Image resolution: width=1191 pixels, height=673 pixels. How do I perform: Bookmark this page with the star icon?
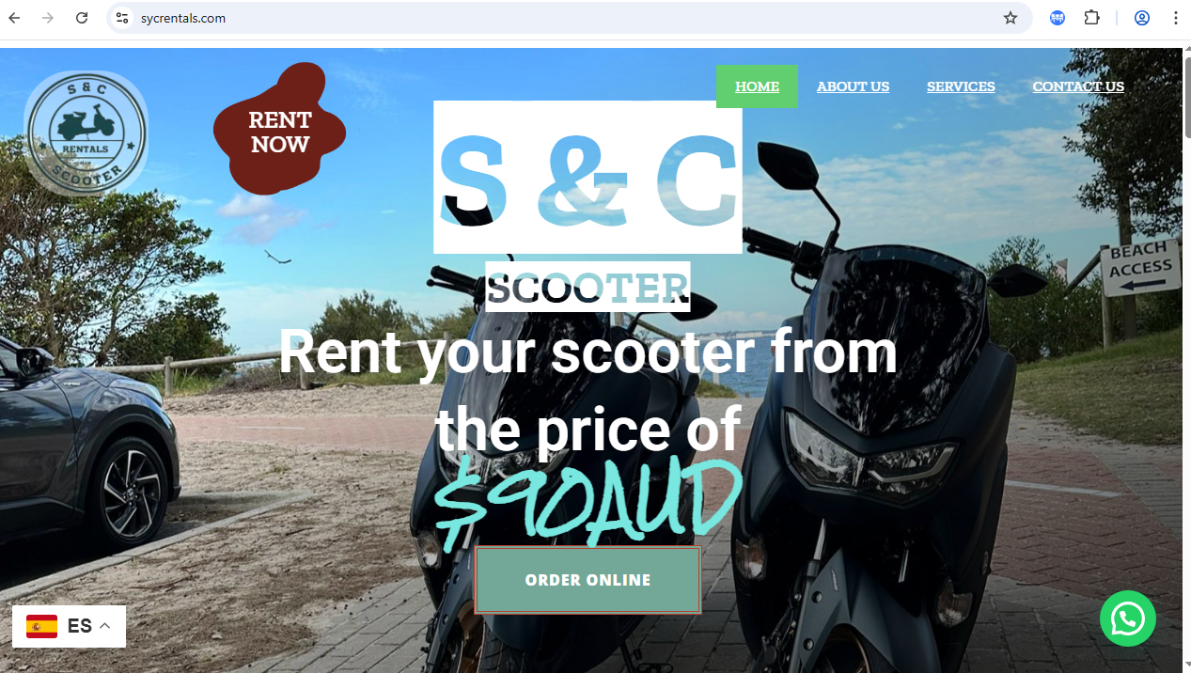click(x=1011, y=18)
